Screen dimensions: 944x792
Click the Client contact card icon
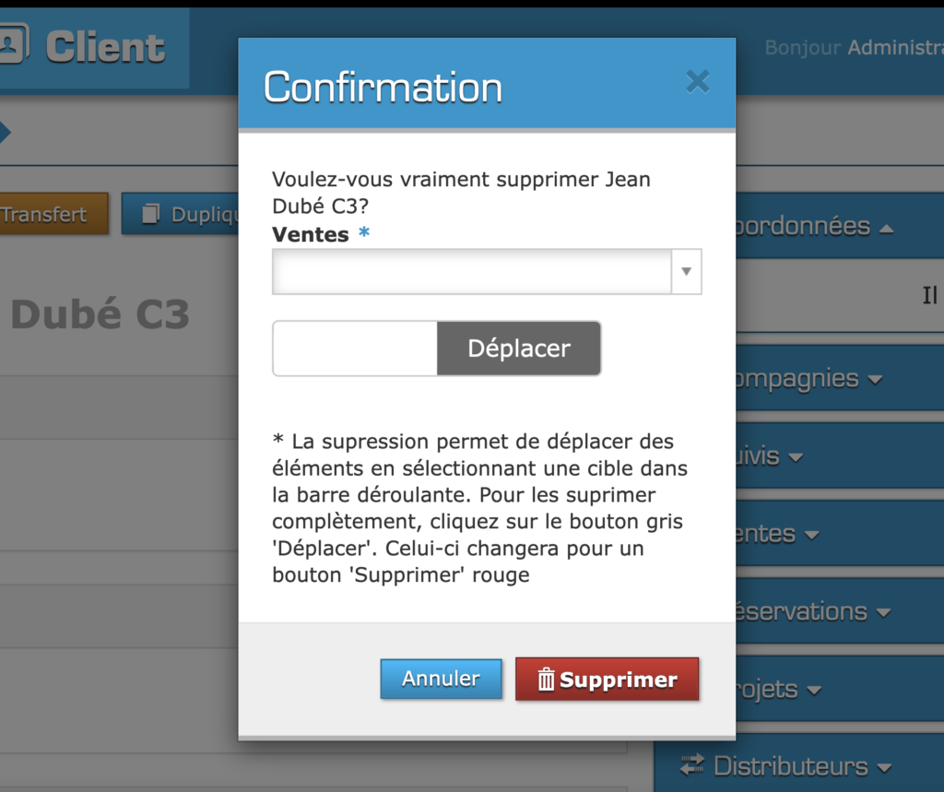pyautogui.click(x=13, y=44)
